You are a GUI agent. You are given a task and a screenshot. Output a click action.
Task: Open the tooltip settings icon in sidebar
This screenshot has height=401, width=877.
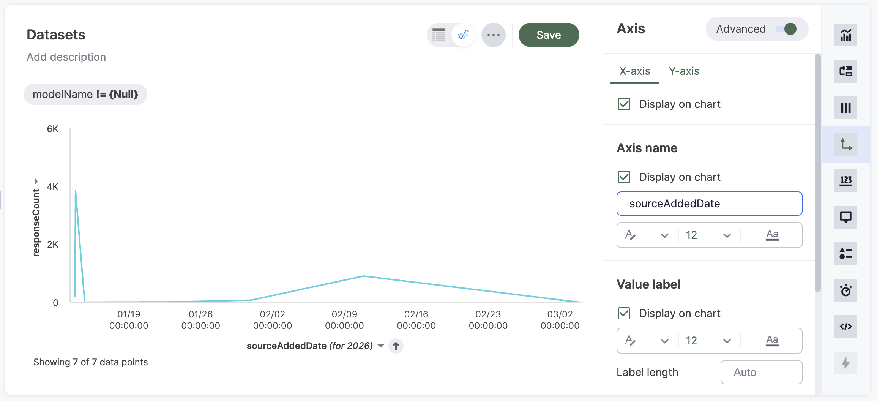pyautogui.click(x=845, y=217)
